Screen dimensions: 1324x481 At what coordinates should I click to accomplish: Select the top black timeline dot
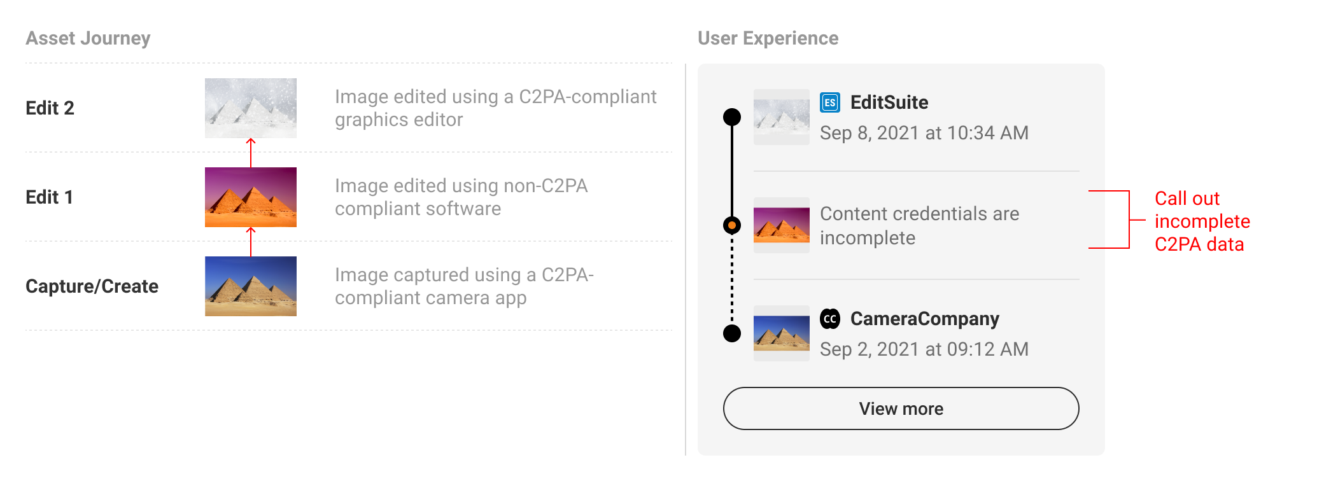pyautogui.click(x=732, y=117)
